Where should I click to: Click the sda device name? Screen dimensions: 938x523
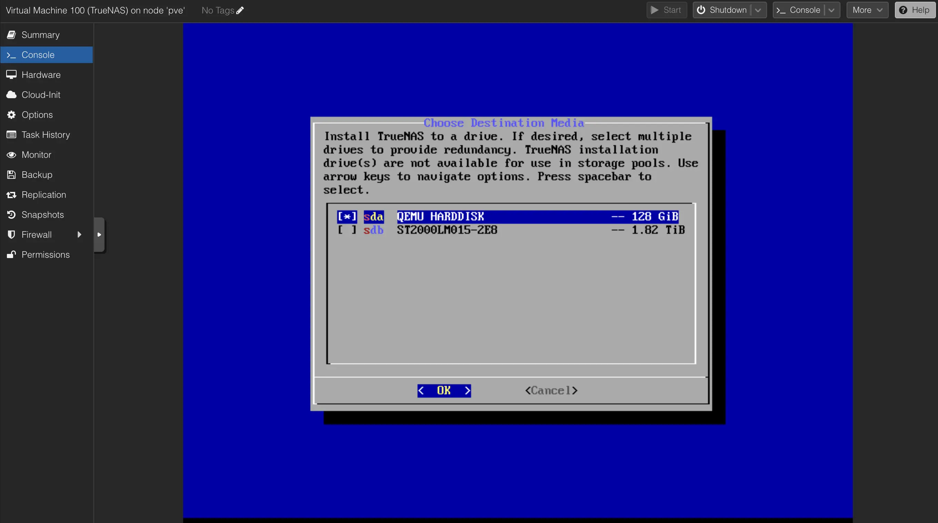click(373, 217)
